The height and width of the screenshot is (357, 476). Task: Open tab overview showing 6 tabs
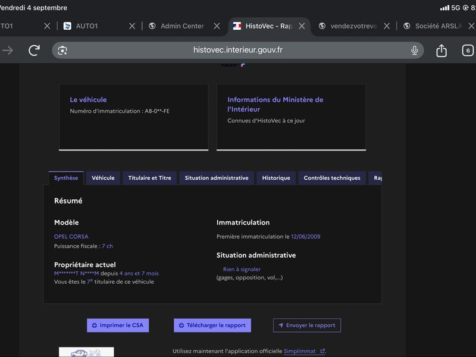click(468, 51)
